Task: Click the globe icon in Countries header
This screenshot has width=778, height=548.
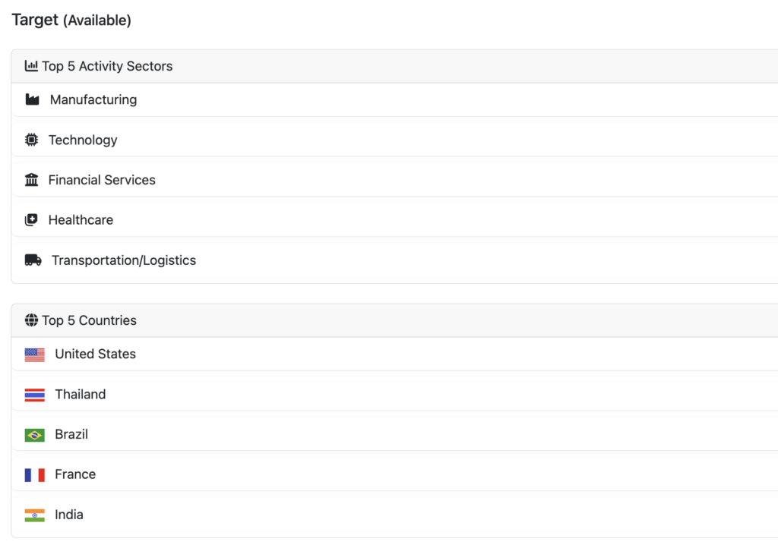Action: click(x=31, y=320)
